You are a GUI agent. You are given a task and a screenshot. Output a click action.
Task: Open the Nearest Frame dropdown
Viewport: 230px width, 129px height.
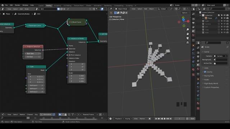(90, 115)
